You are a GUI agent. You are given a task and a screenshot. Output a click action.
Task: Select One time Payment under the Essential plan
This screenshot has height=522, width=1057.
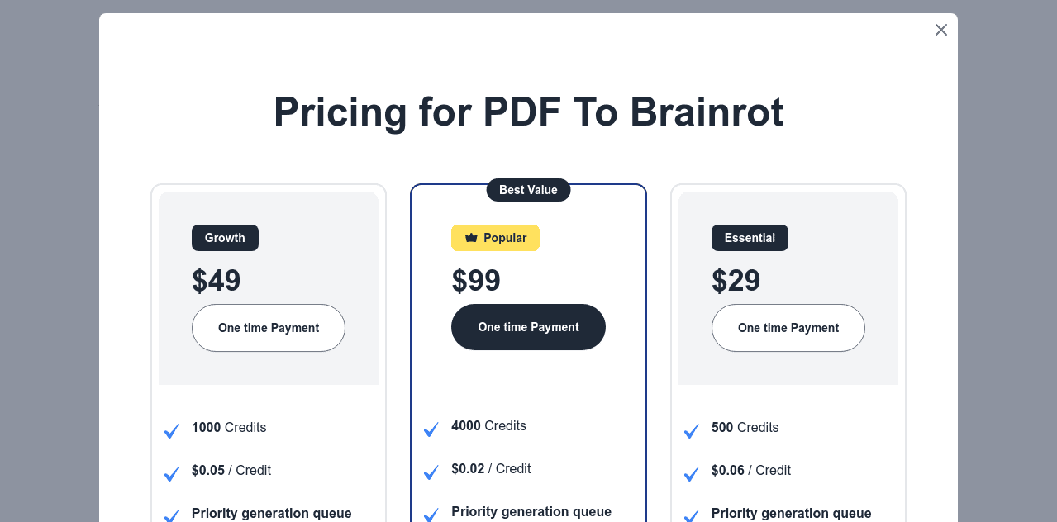[x=788, y=328]
